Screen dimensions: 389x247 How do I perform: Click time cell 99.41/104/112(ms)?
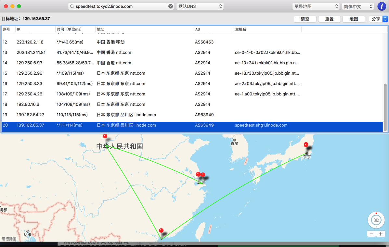[x=74, y=84]
